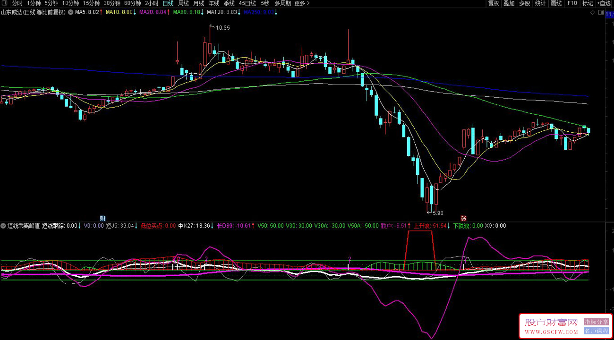Click the V0: 0.00 value
The height and width of the screenshot is (340, 614).
(x=94, y=226)
